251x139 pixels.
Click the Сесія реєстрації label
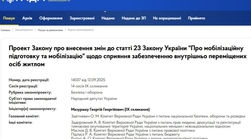[23, 86]
